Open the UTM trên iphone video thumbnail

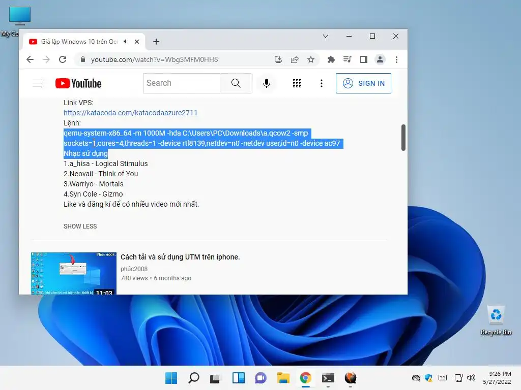(x=74, y=273)
